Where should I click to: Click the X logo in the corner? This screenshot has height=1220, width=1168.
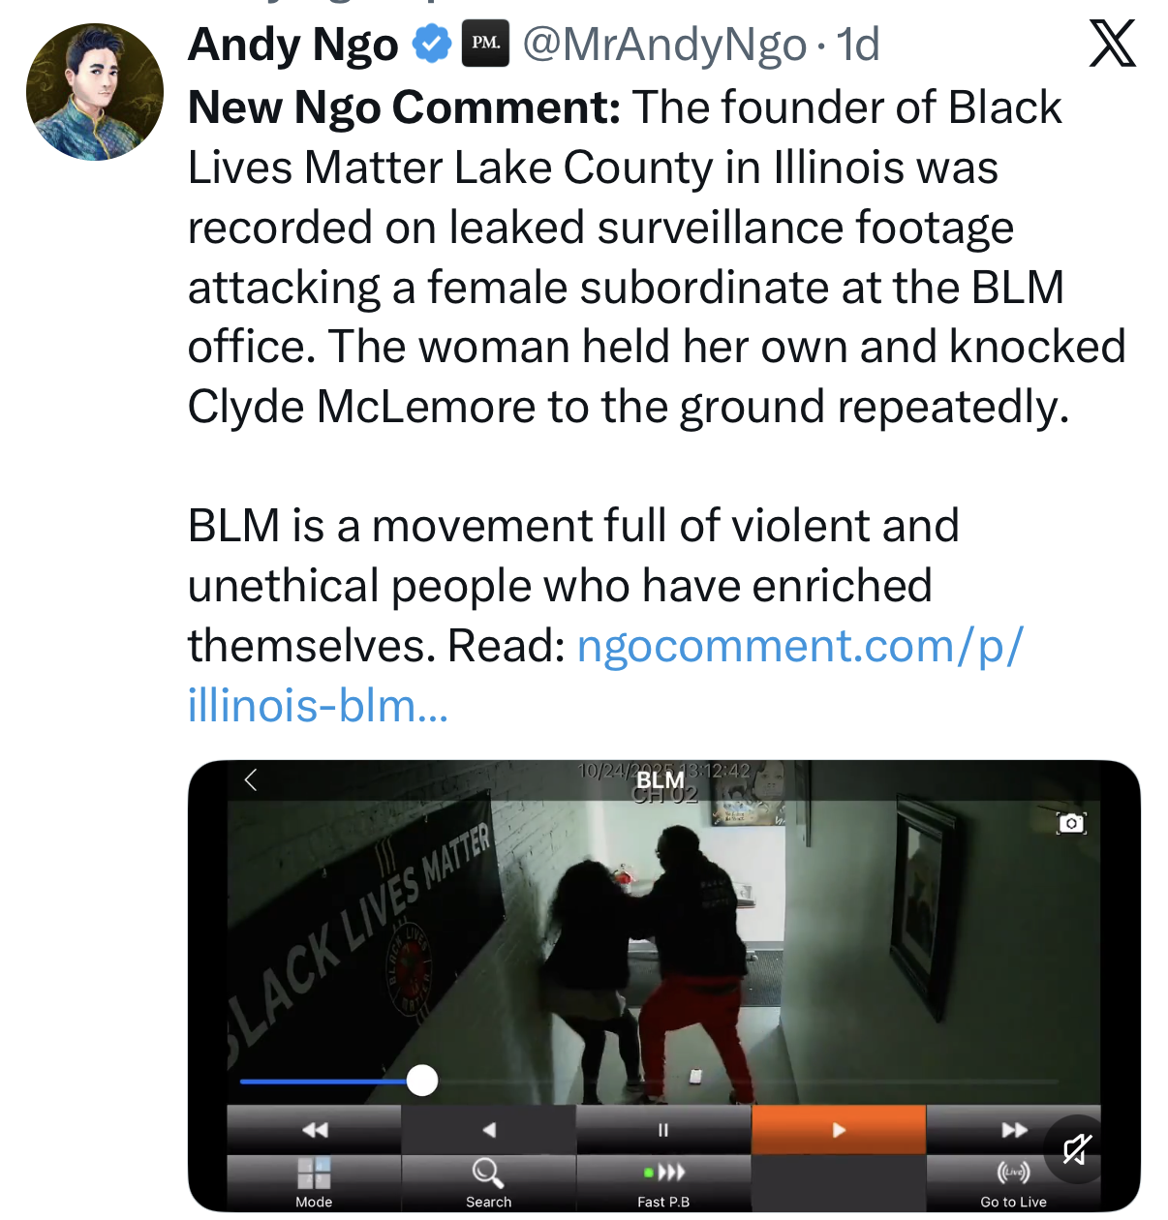tap(1112, 45)
